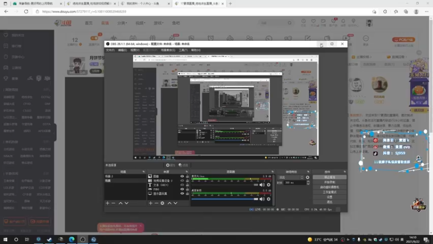Remove selected scene with minus icon
The image size is (433, 244).
pos(113,203)
